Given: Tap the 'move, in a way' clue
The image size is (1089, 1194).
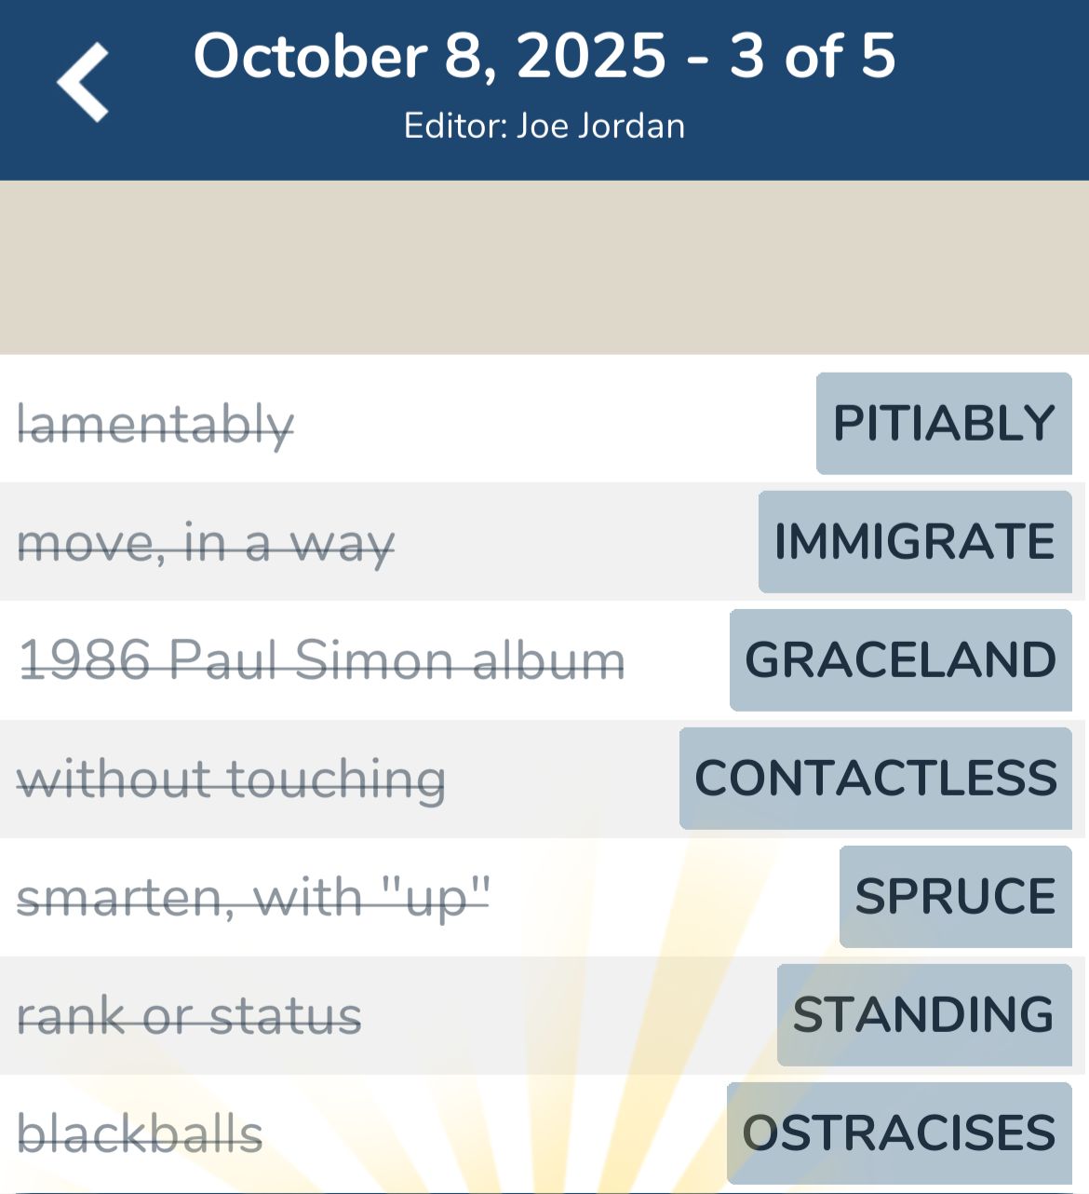Looking at the screenshot, I should click(x=206, y=543).
